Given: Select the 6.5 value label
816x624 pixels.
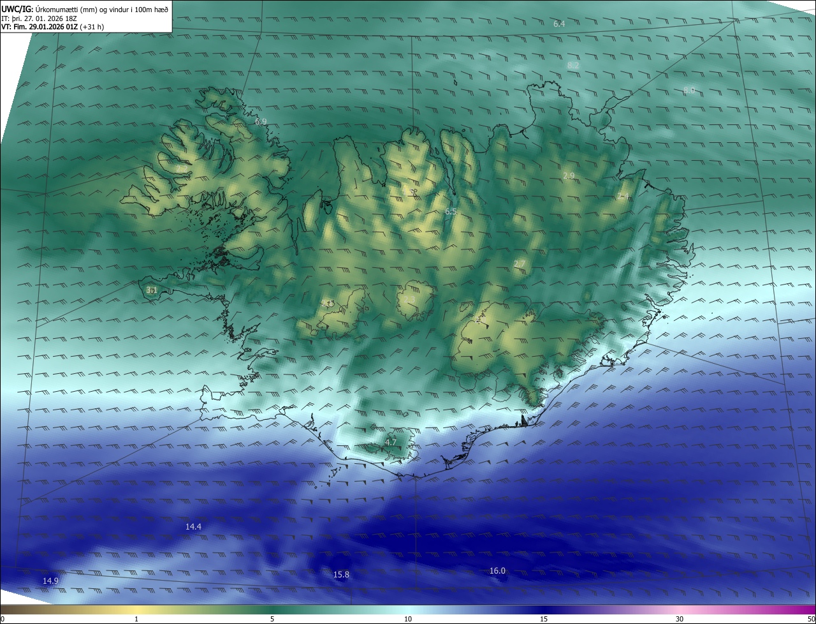Looking at the screenshot, I should click(x=451, y=211).
